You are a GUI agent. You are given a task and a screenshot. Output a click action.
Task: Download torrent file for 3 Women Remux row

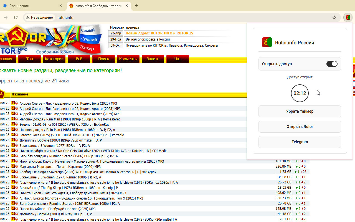tap(13, 177)
